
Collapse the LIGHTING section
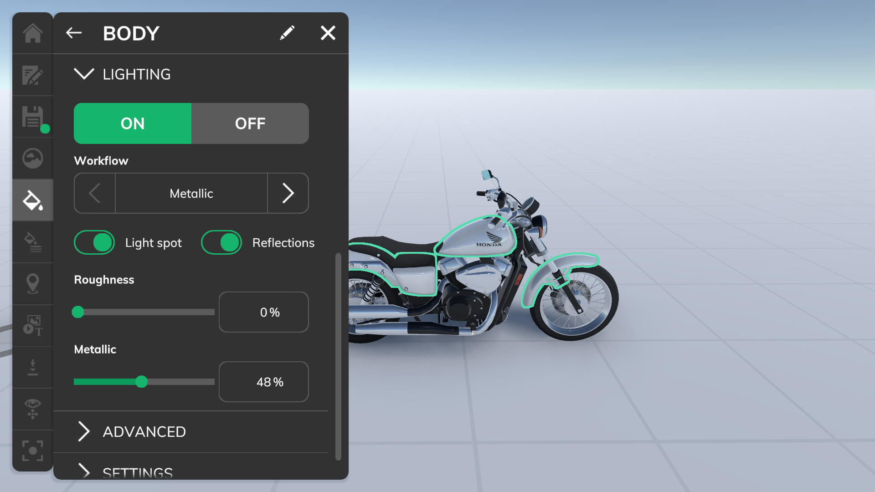84,74
